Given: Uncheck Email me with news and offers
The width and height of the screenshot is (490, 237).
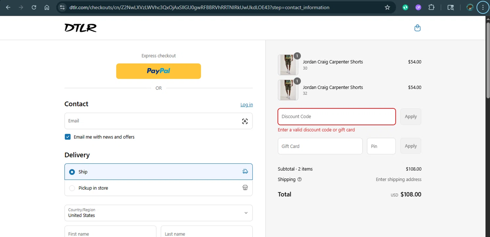Looking at the screenshot, I should tap(68, 137).
